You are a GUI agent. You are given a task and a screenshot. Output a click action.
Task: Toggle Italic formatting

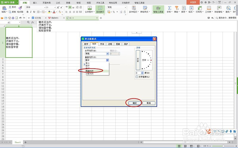point(31,12)
